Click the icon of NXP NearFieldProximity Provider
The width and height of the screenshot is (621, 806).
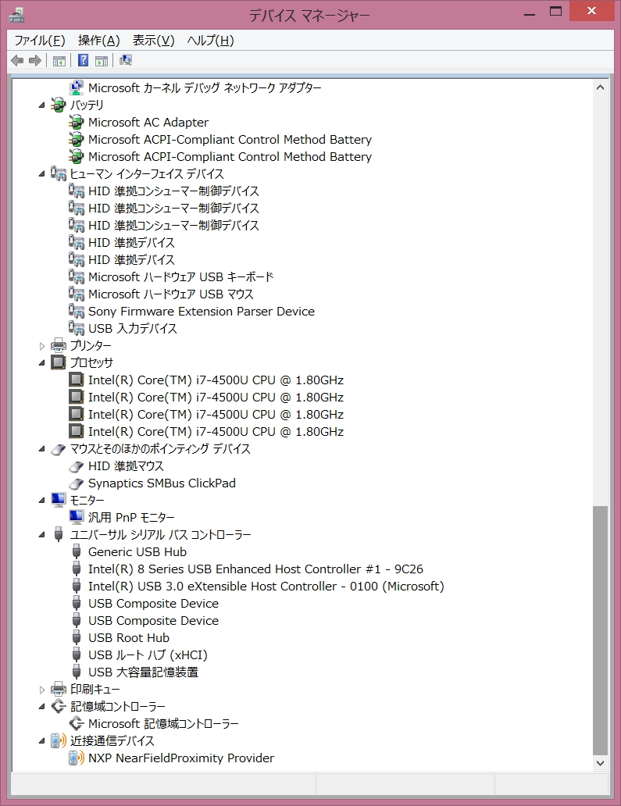coord(76,758)
